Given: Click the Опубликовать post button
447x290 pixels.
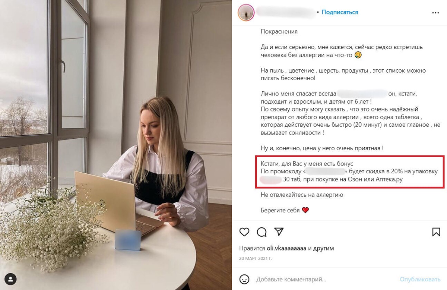Looking at the screenshot, I should click(420, 279).
